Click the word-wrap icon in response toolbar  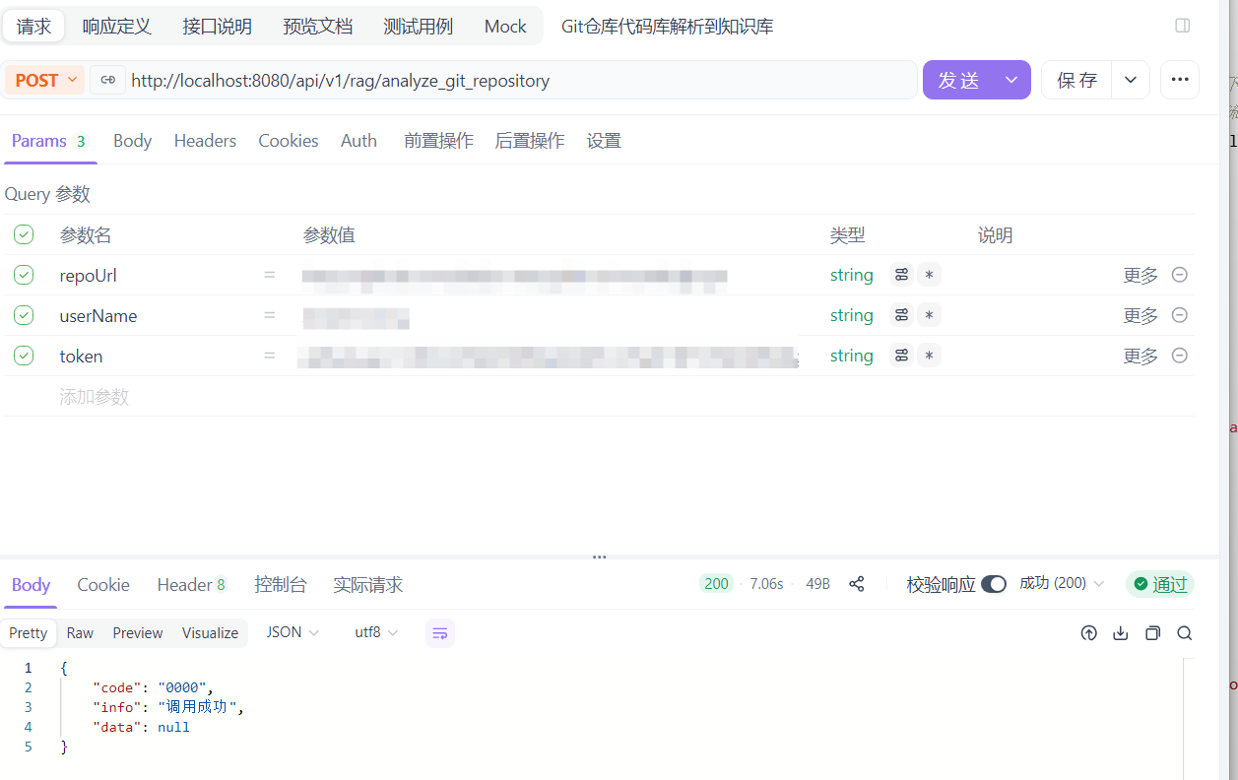pyautogui.click(x=440, y=633)
